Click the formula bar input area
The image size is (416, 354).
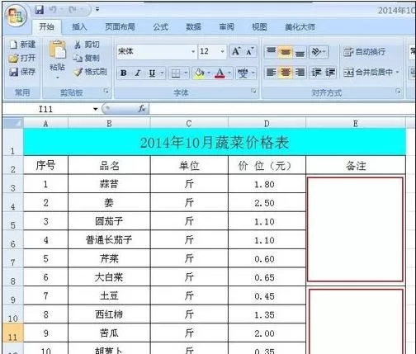282,109
